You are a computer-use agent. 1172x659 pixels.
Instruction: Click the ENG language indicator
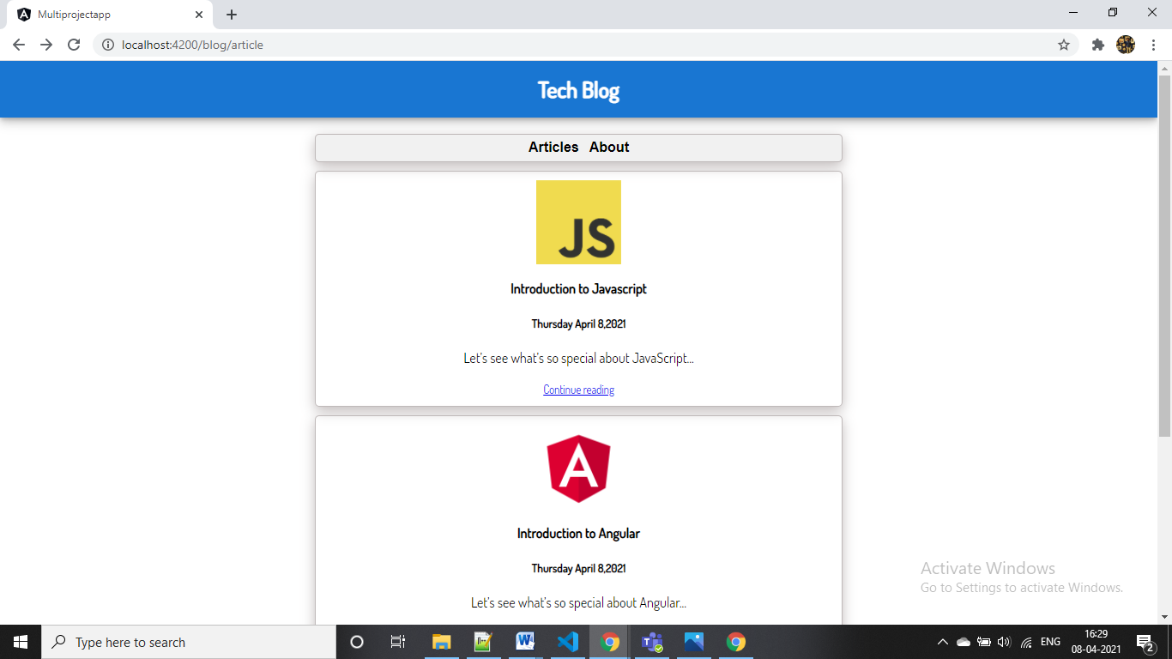click(x=1050, y=642)
